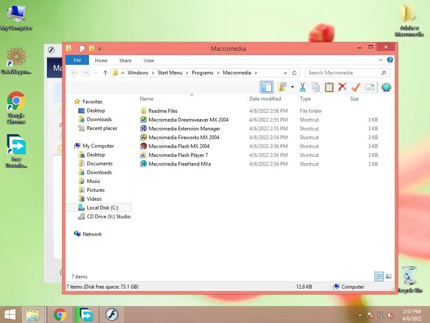
Task: Select My Computer in navigation pane
Action: (98, 146)
